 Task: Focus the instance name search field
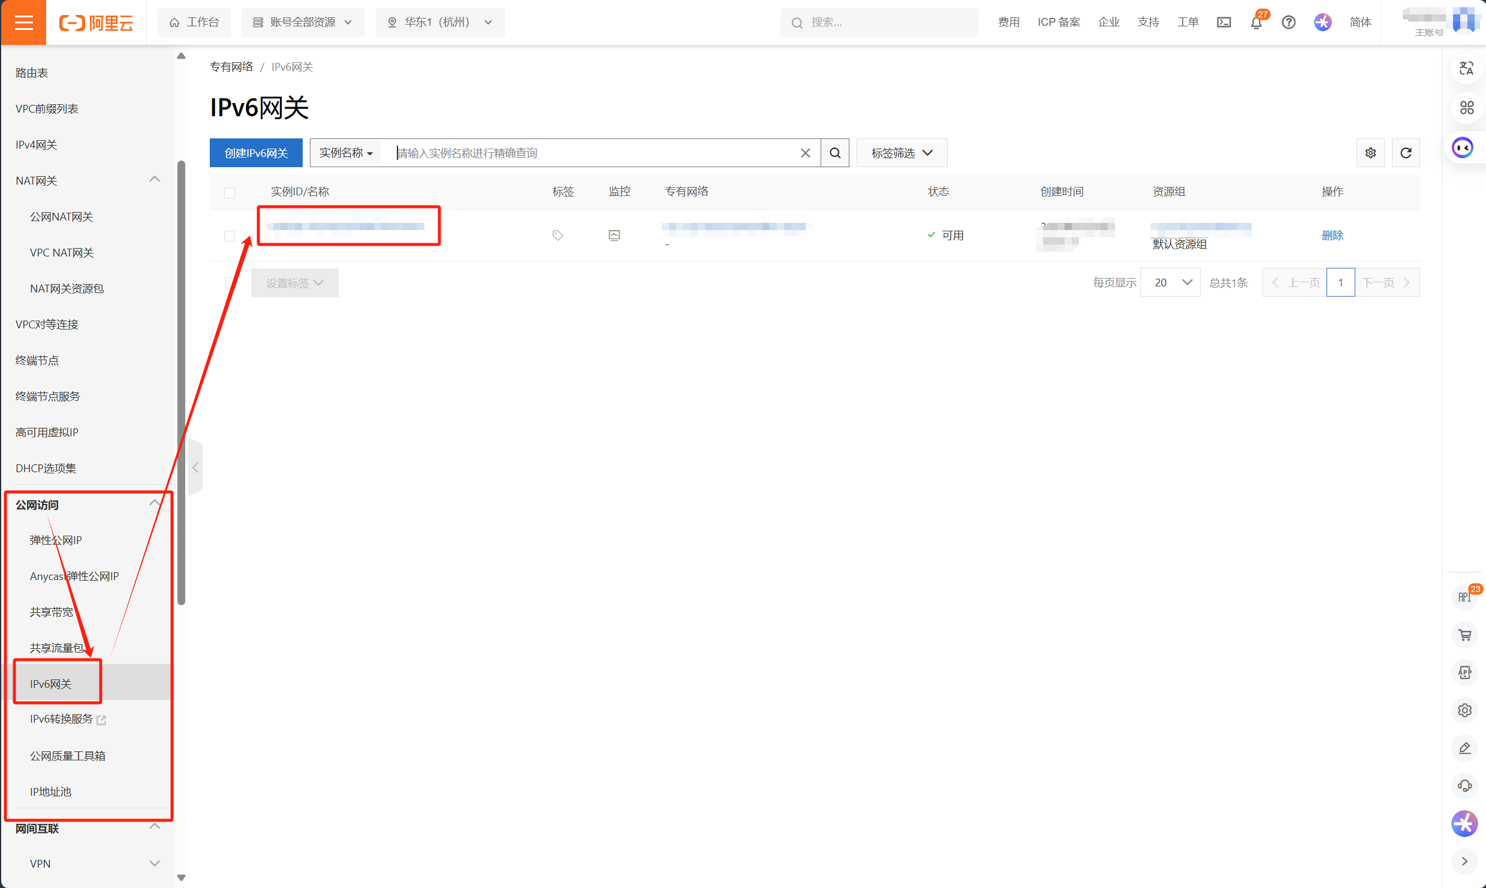593,153
